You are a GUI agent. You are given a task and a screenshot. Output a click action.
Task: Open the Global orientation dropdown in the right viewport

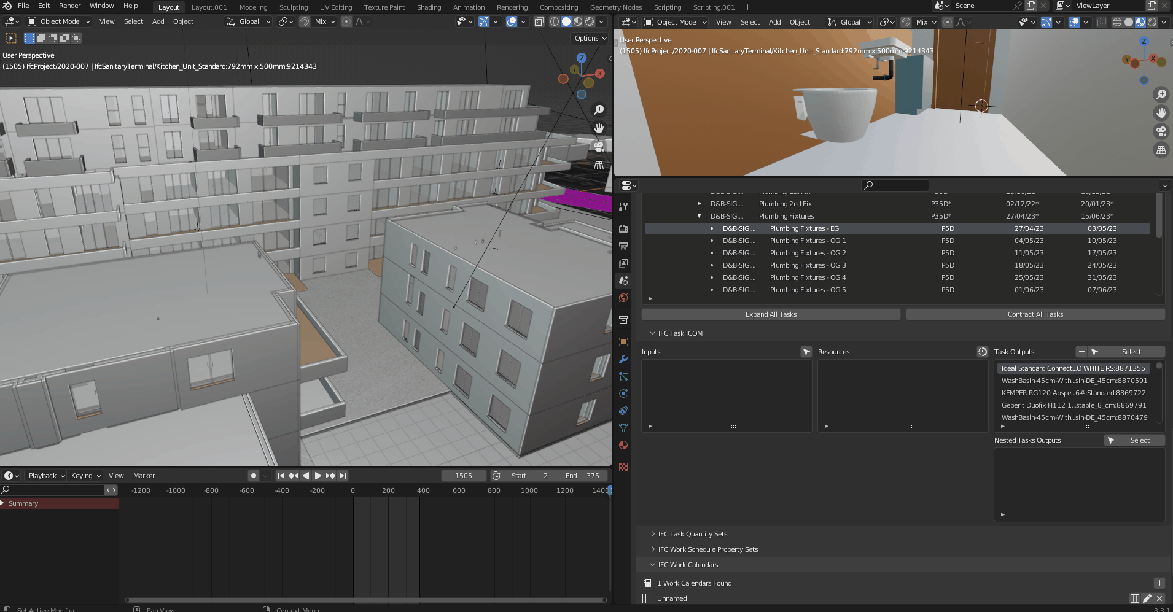click(850, 22)
